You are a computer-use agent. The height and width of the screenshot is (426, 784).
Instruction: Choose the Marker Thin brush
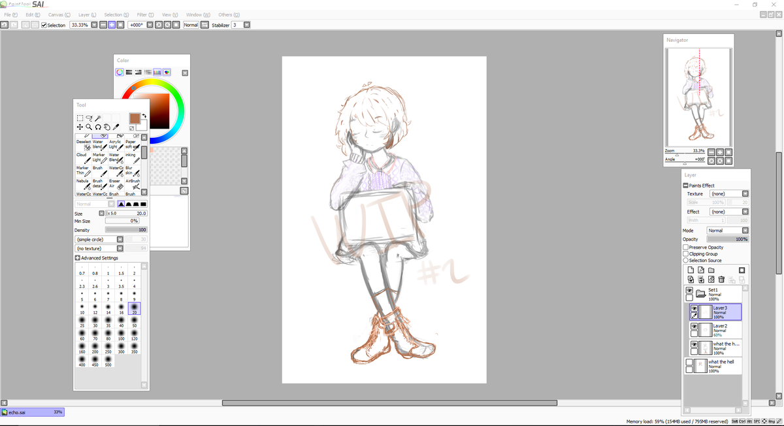84,171
